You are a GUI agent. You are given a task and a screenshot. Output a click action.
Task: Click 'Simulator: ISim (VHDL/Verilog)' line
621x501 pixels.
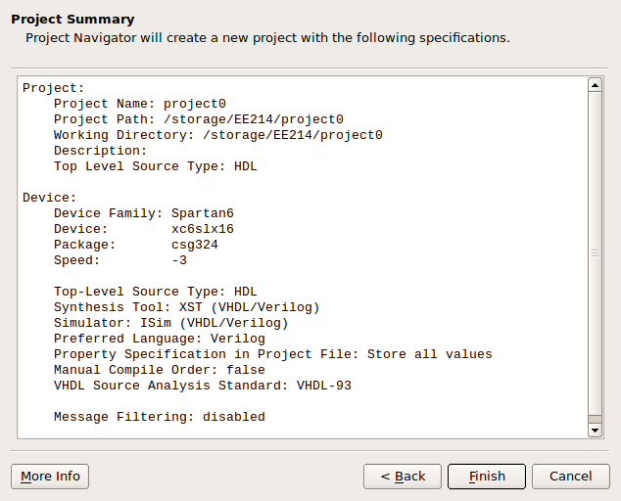tap(171, 323)
